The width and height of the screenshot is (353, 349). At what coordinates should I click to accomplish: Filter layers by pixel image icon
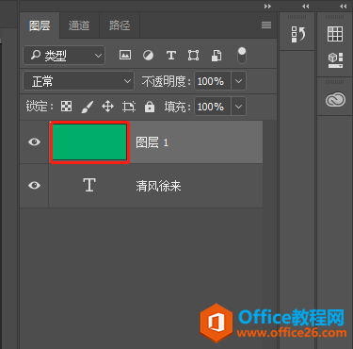coord(125,56)
